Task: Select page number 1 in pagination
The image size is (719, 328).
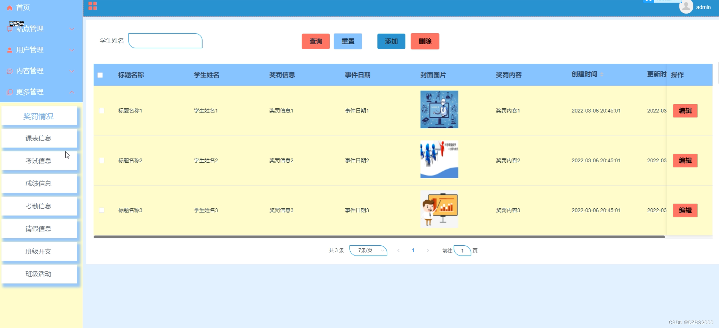Action: [413, 251]
